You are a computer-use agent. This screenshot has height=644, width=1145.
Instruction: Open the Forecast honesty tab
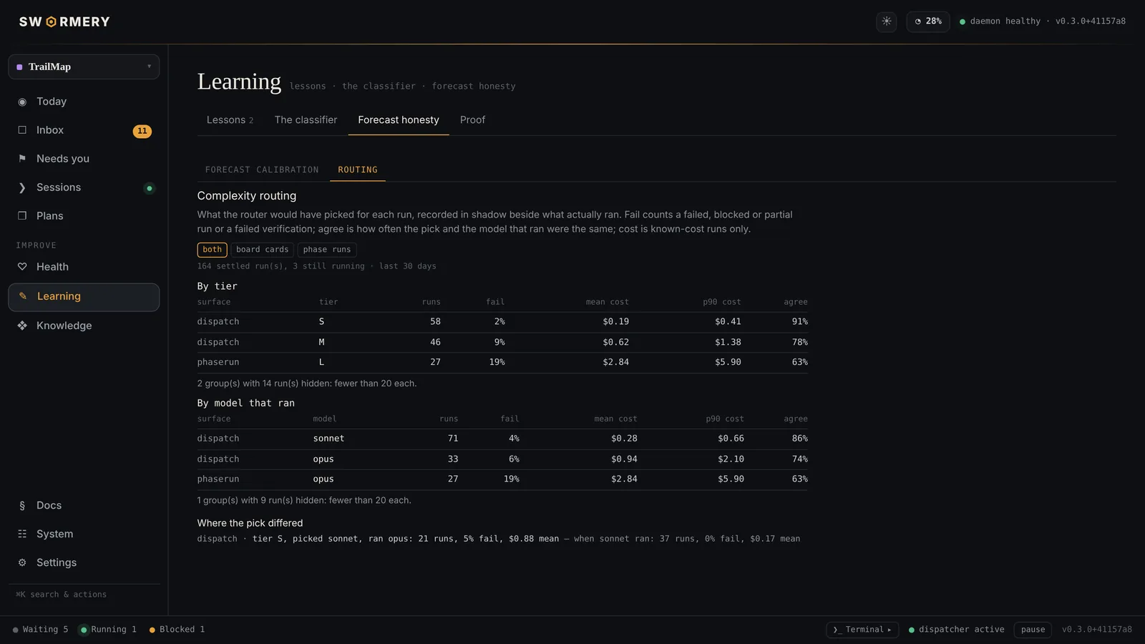399,120
